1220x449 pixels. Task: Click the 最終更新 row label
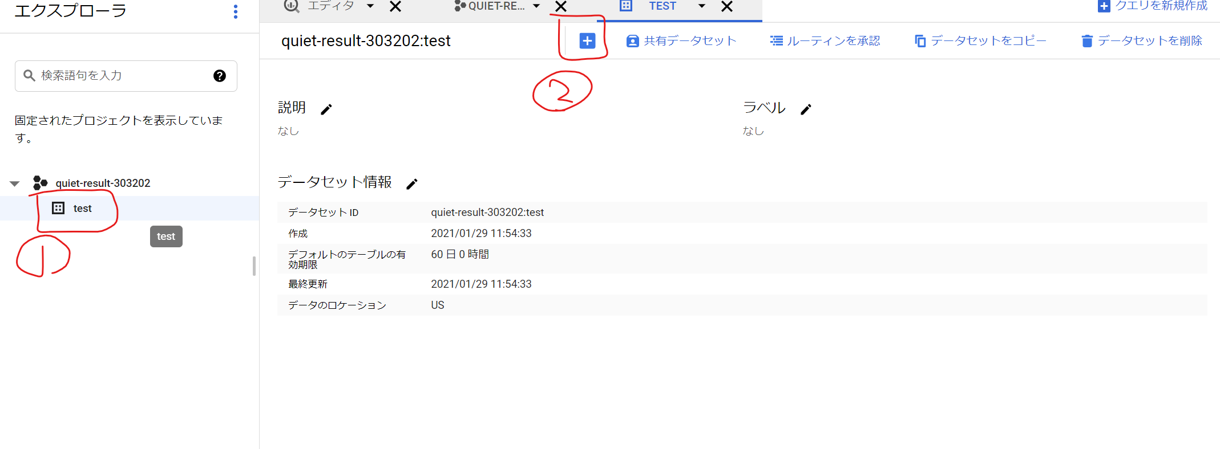click(308, 284)
